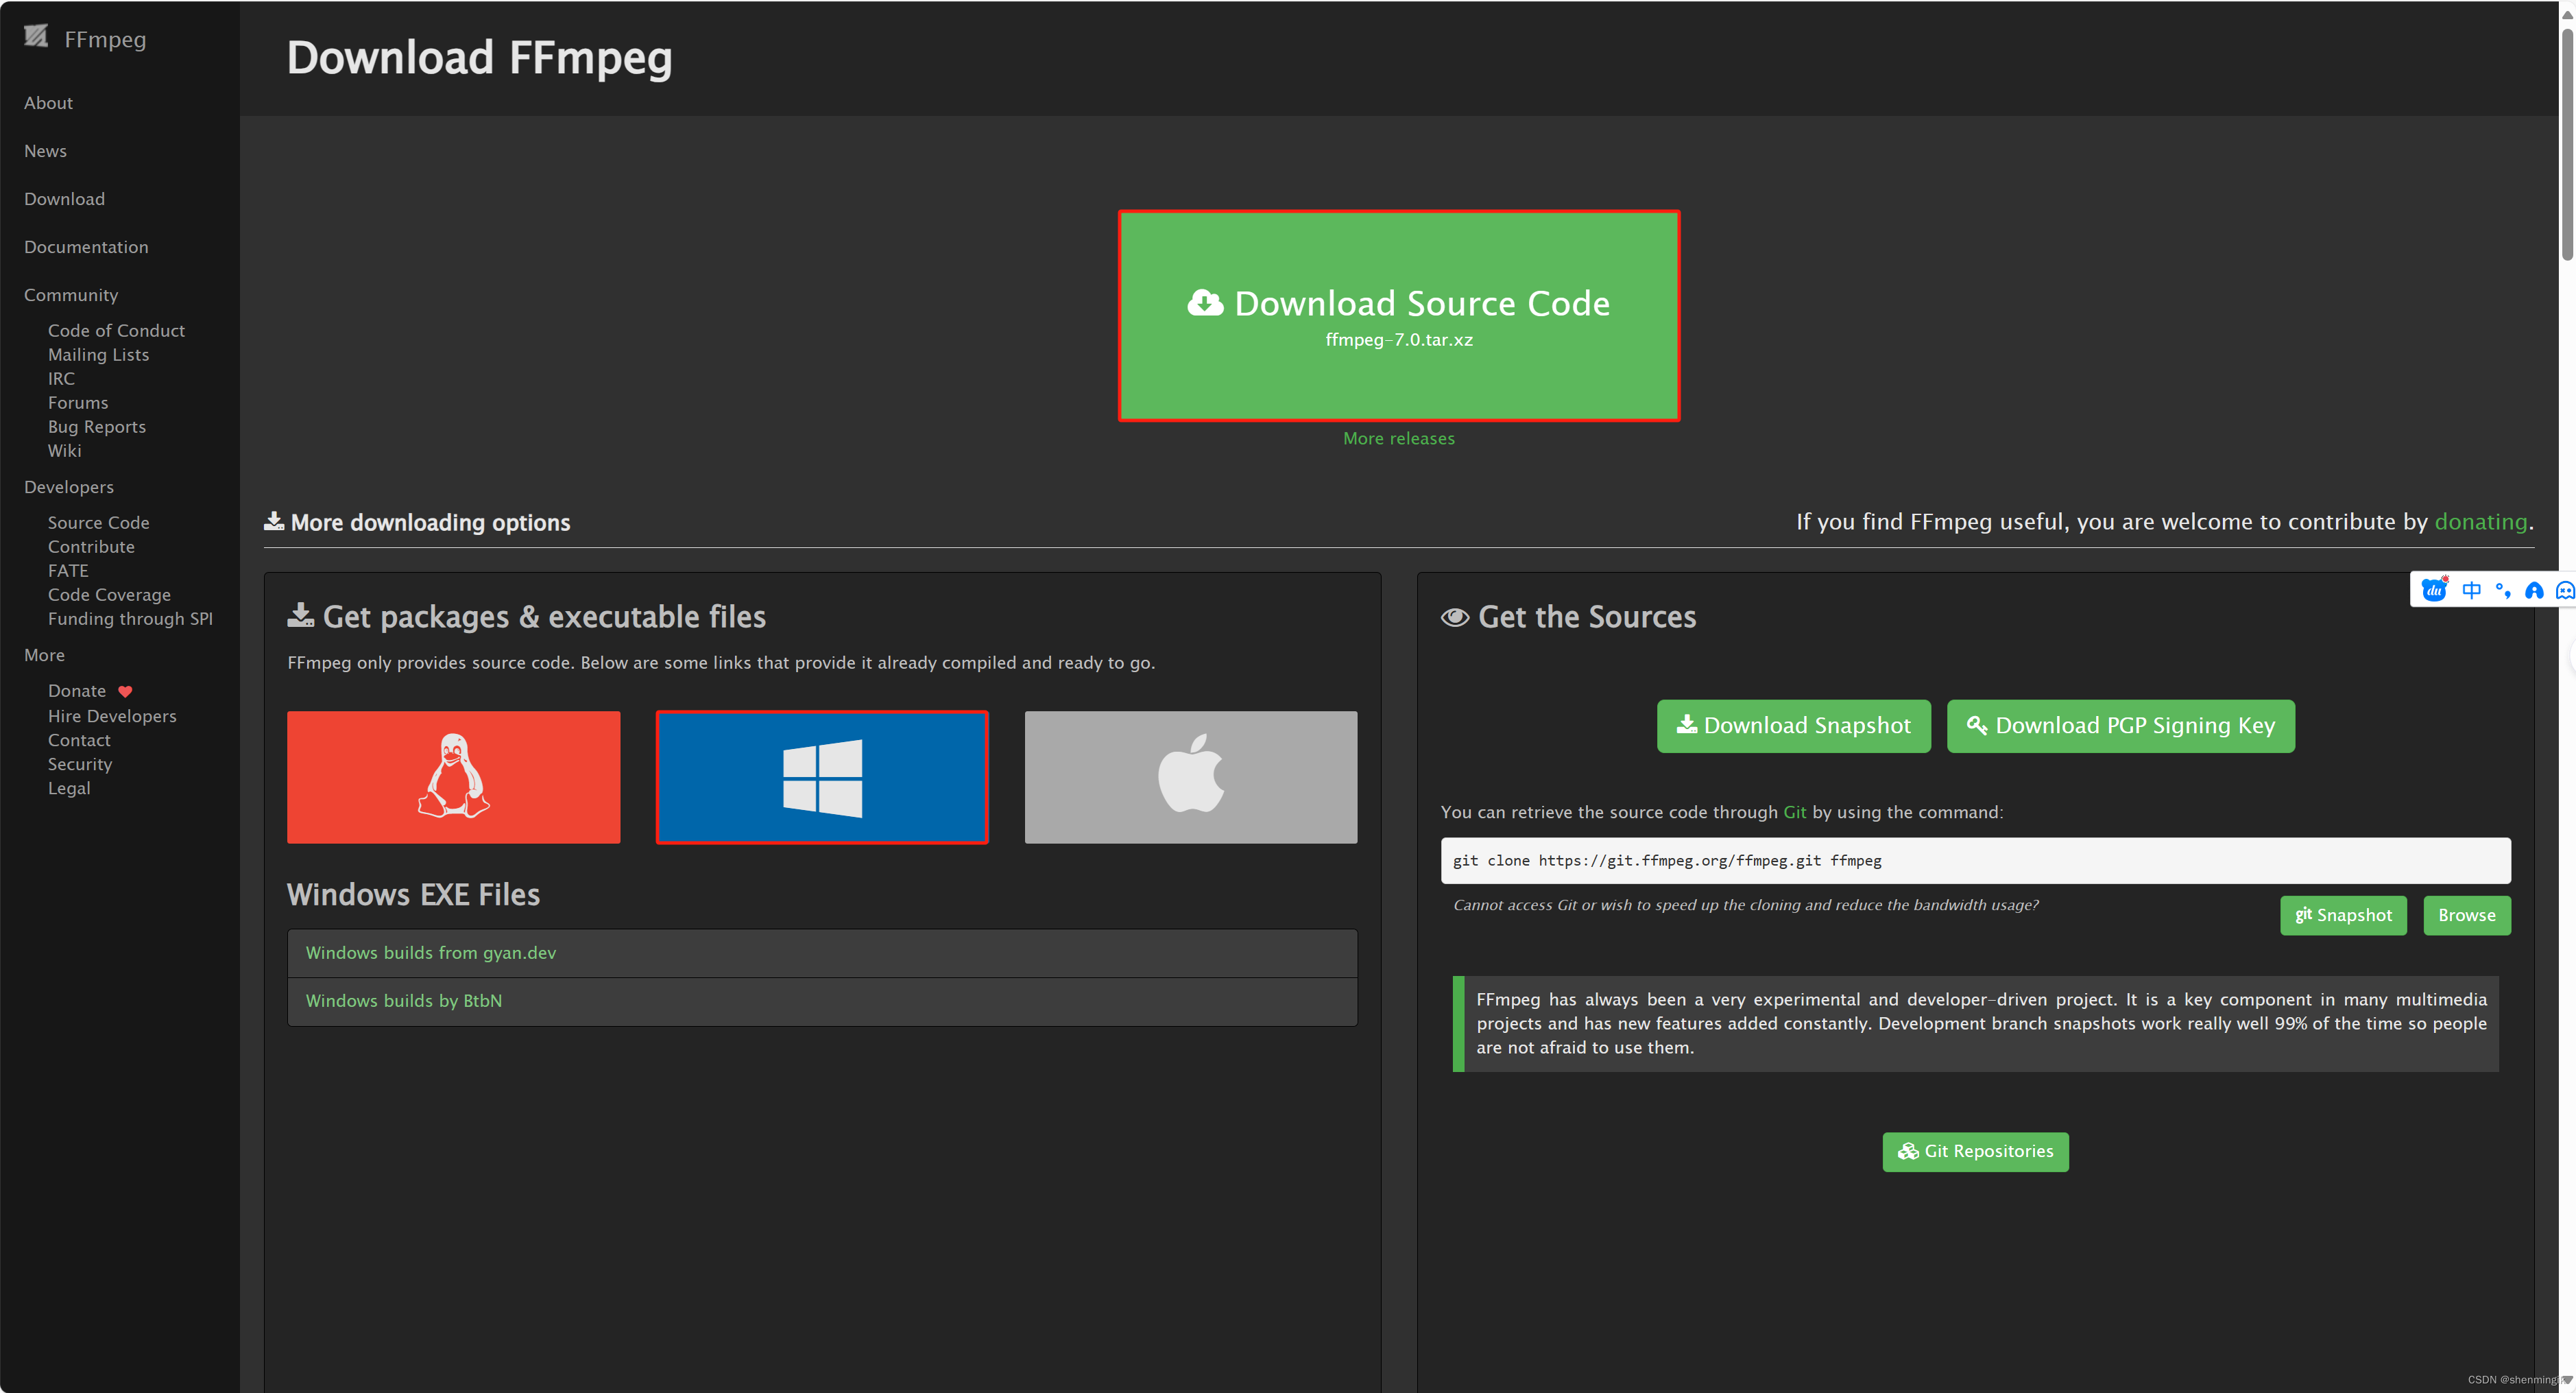This screenshot has height=1393, width=2576.
Task: Open News in the sidebar
Action: click(x=45, y=150)
